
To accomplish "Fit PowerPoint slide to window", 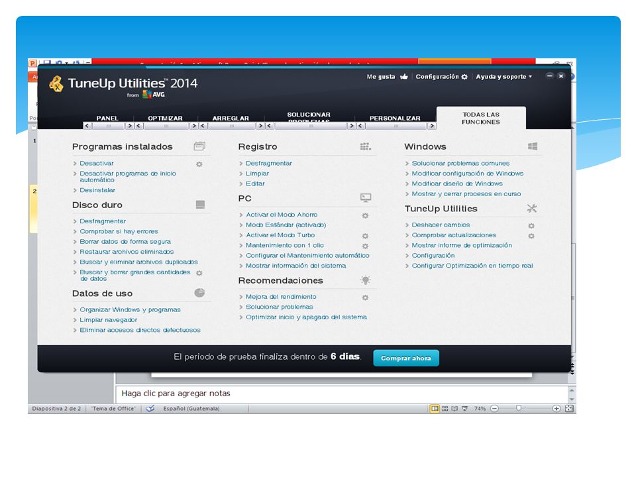I will 569,409.
